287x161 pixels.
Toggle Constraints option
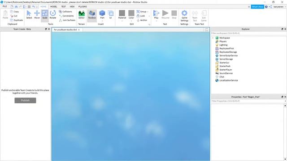66,16
